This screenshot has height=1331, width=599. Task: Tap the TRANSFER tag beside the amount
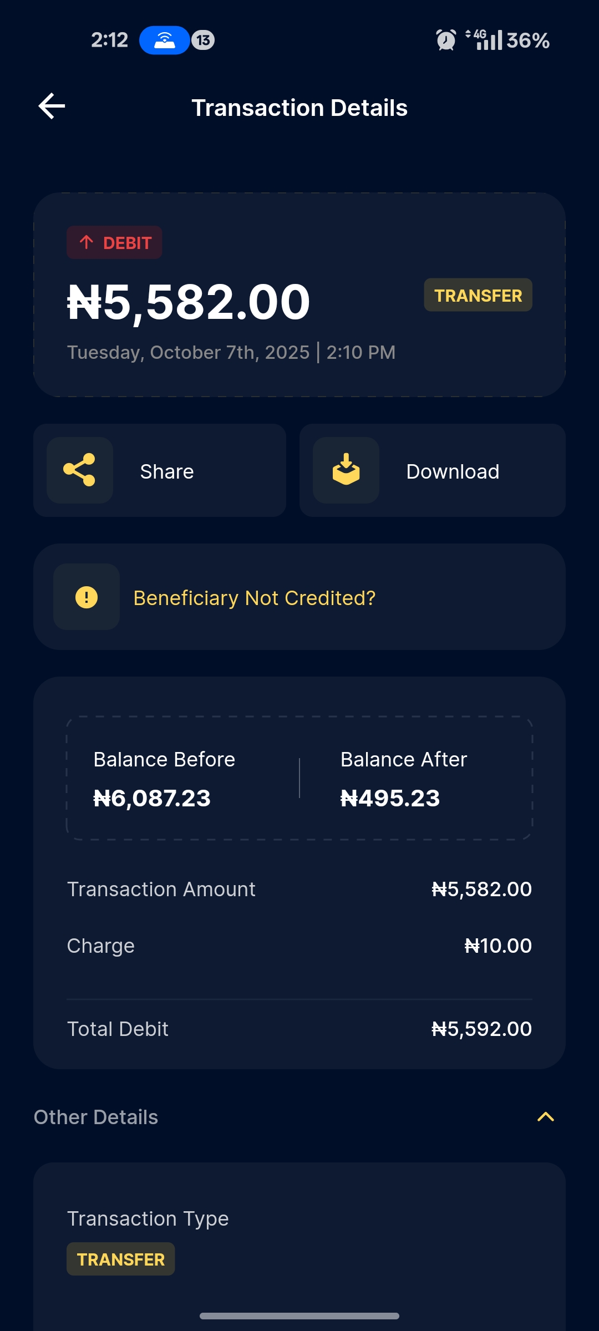(x=478, y=295)
